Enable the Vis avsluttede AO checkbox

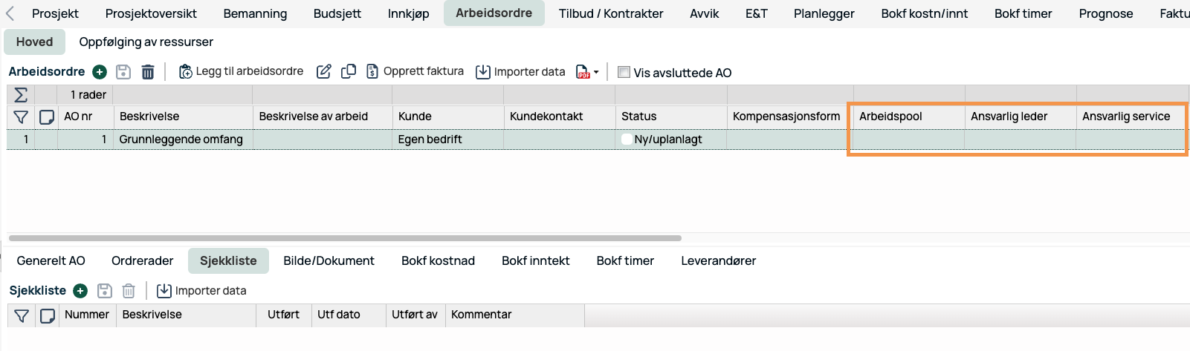(624, 72)
